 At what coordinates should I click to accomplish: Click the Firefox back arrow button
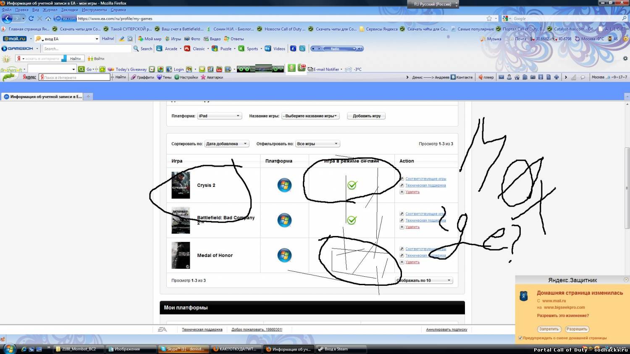click(7, 18)
